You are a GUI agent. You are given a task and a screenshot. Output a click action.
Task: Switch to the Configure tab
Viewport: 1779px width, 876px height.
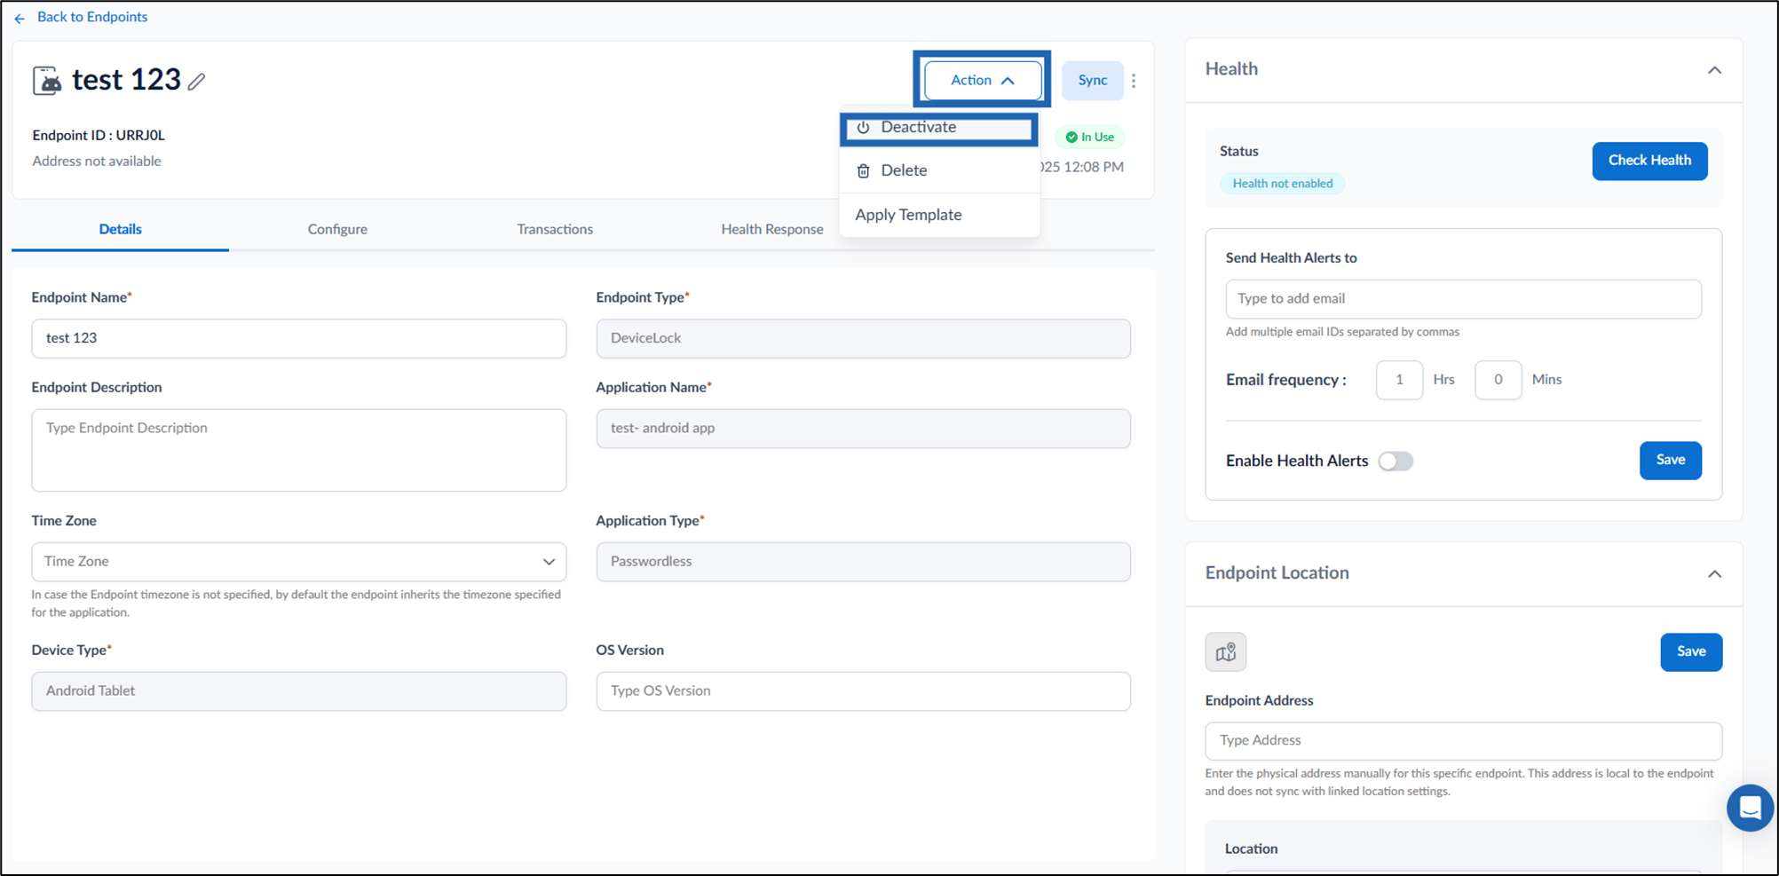click(x=337, y=229)
